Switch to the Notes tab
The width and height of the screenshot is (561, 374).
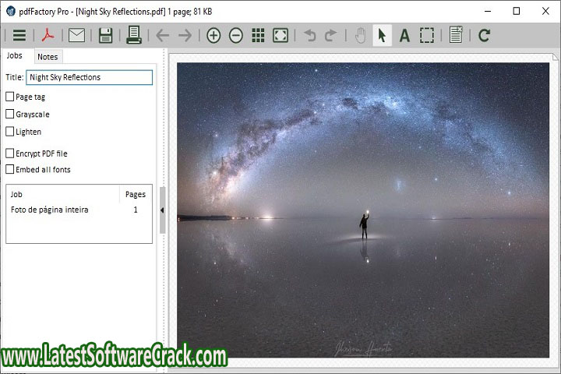48,57
